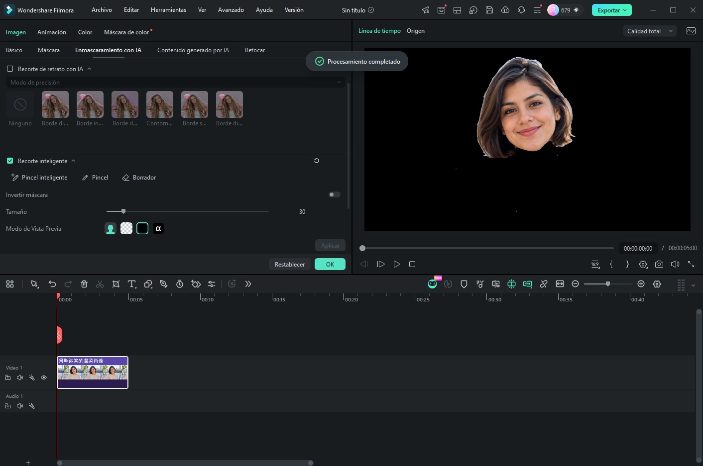Click the undo arrow in timeline toolbar
Screen dimensions: 703x466
tap(52, 284)
